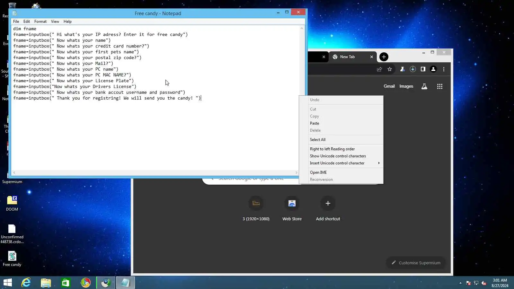514x289 pixels.
Task: Open the Windows Store taskbar icon
Action: click(66, 283)
